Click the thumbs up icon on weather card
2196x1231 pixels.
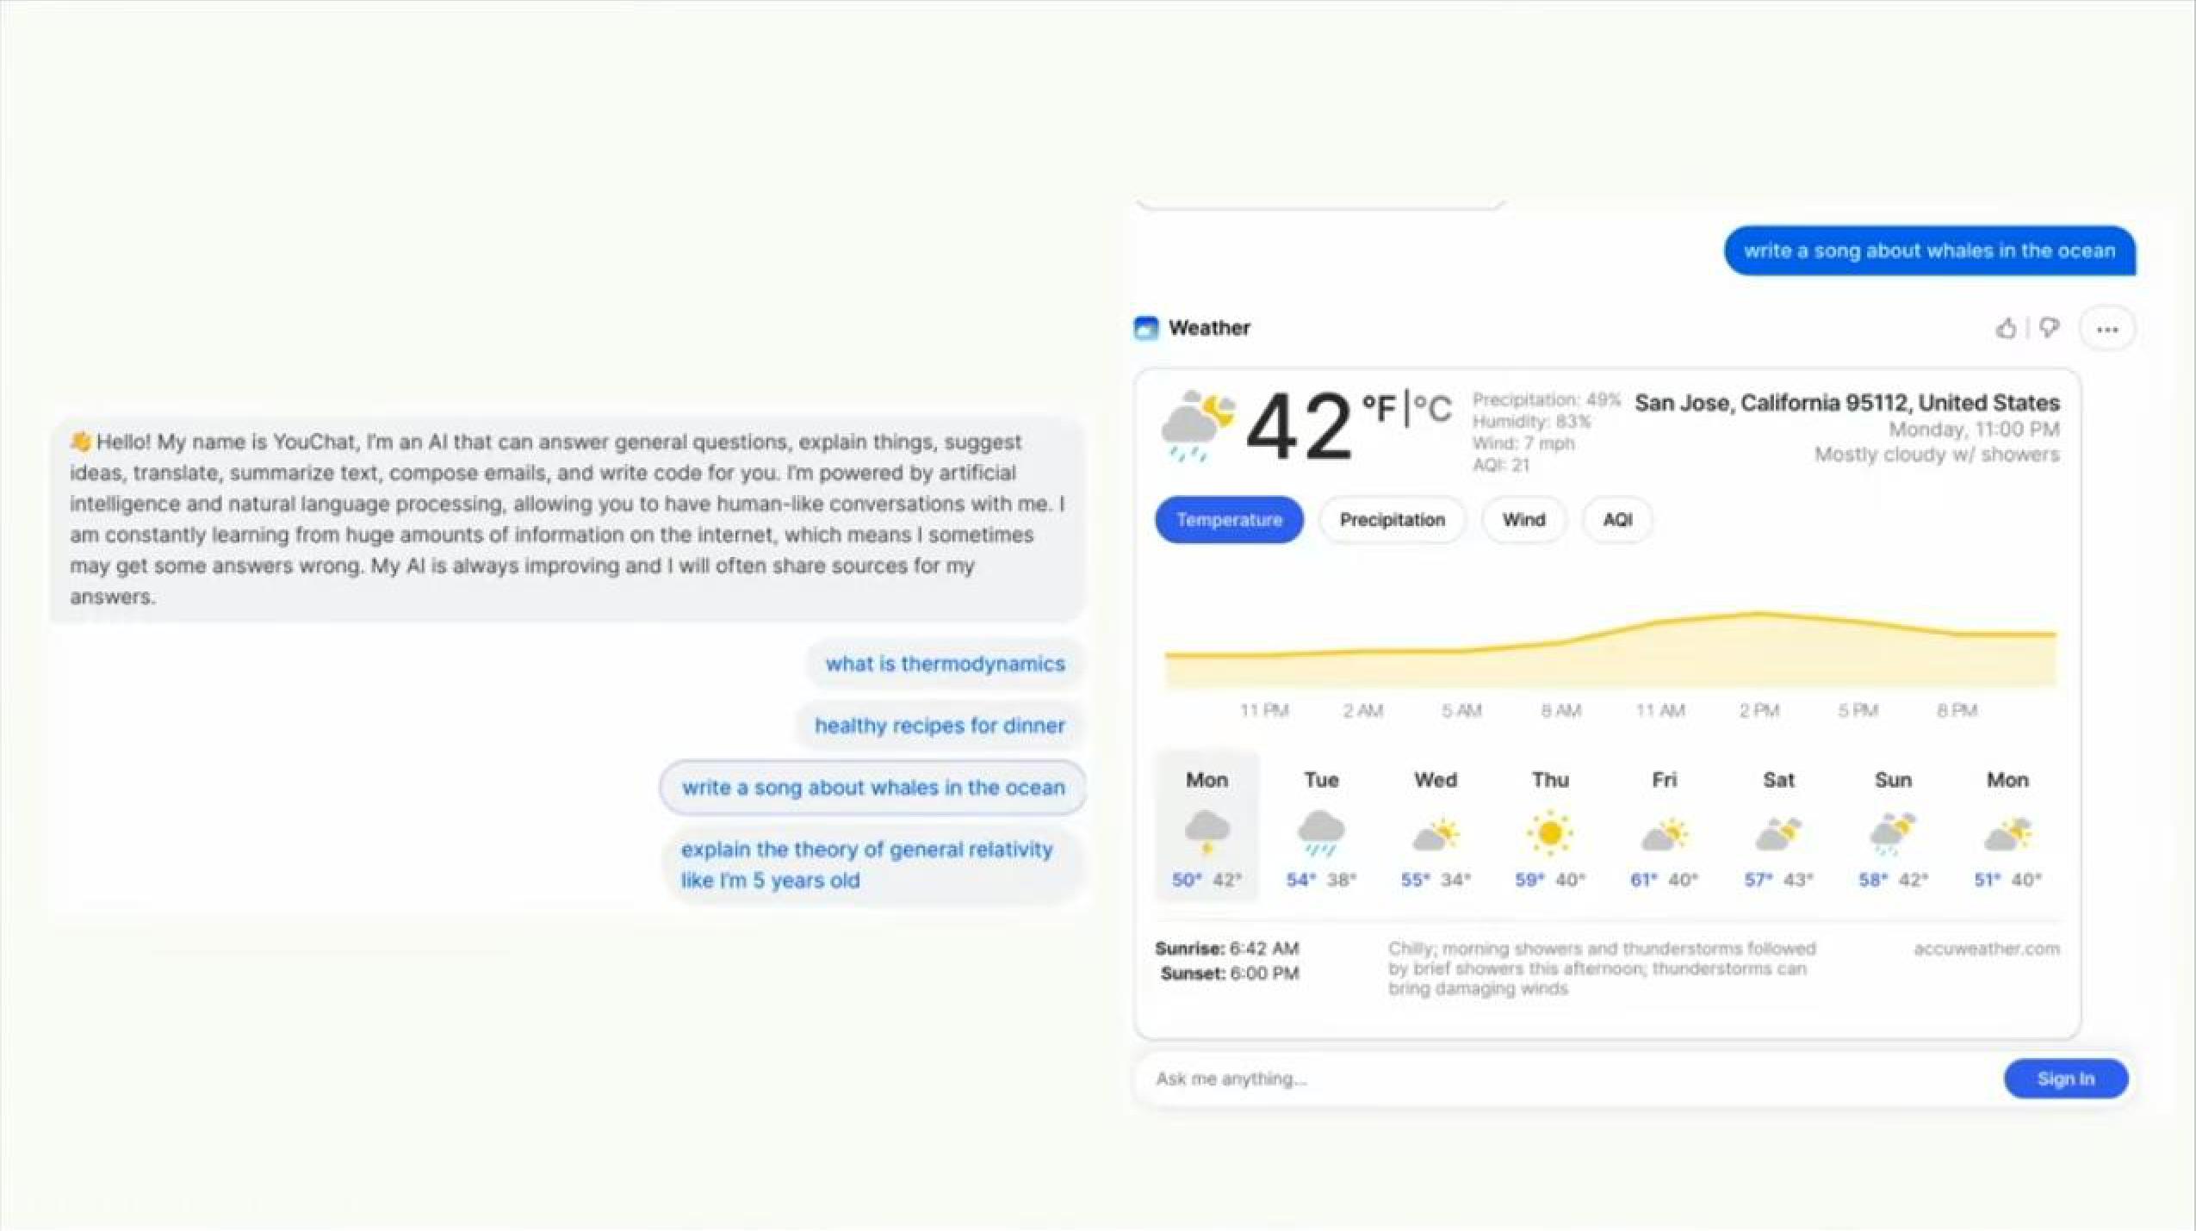click(2006, 329)
